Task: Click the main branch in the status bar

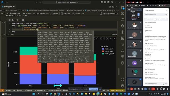Action: tap(8, 90)
